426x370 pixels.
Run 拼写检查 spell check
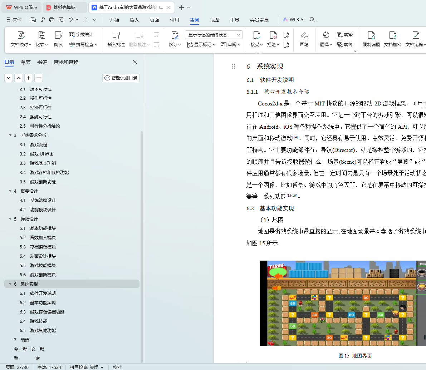(x=83, y=45)
